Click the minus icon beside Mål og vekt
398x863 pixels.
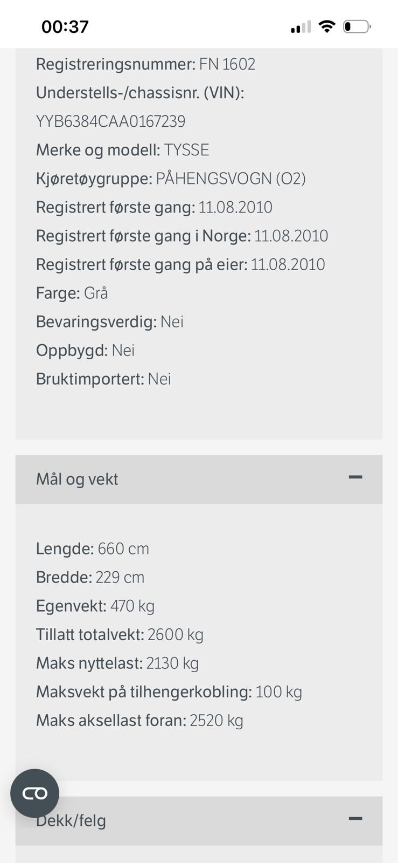click(355, 477)
